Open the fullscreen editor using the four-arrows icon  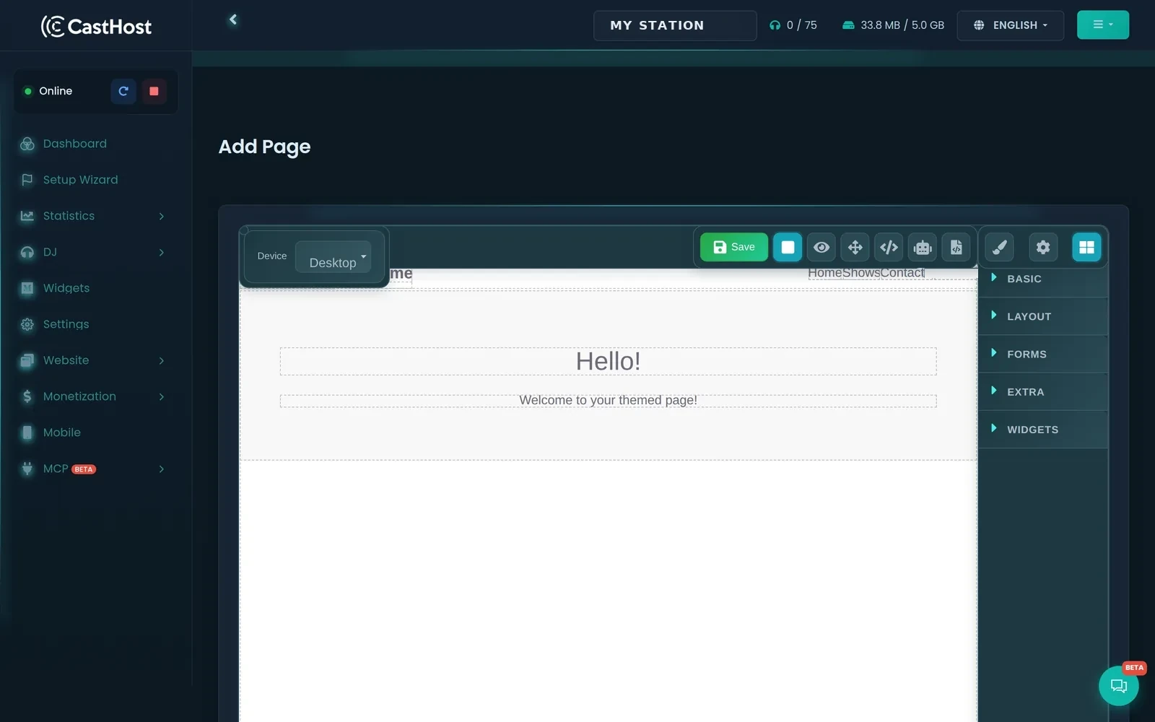855,247
